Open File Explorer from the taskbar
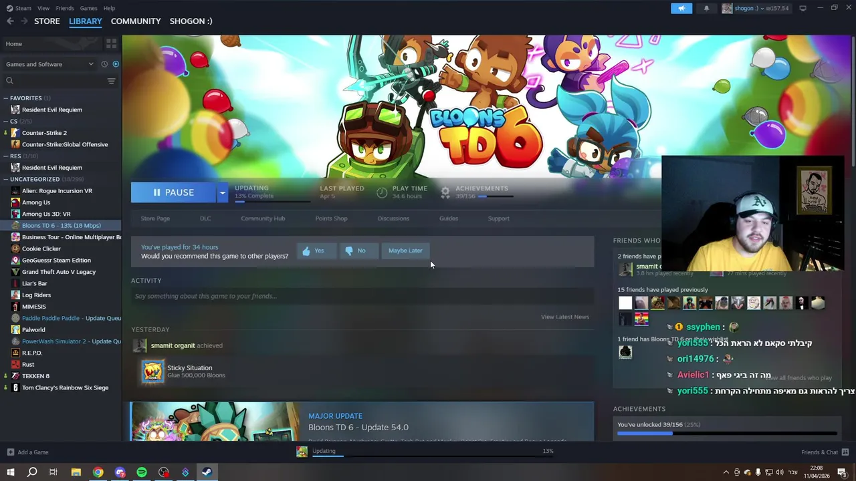The height and width of the screenshot is (481, 856). tap(76, 472)
